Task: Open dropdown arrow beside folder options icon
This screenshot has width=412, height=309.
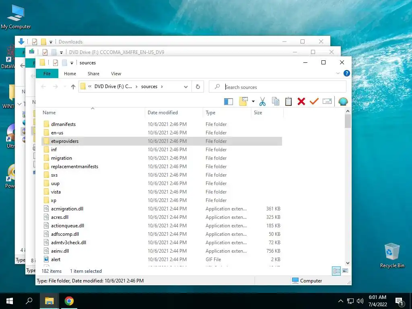Action: coord(253,101)
